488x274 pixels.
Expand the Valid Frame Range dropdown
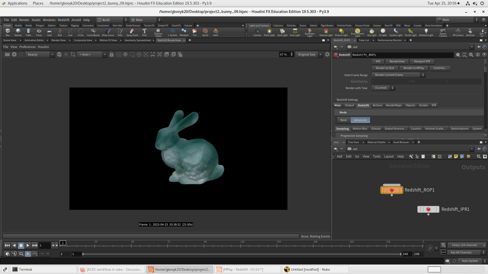pyautogui.click(x=398, y=75)
